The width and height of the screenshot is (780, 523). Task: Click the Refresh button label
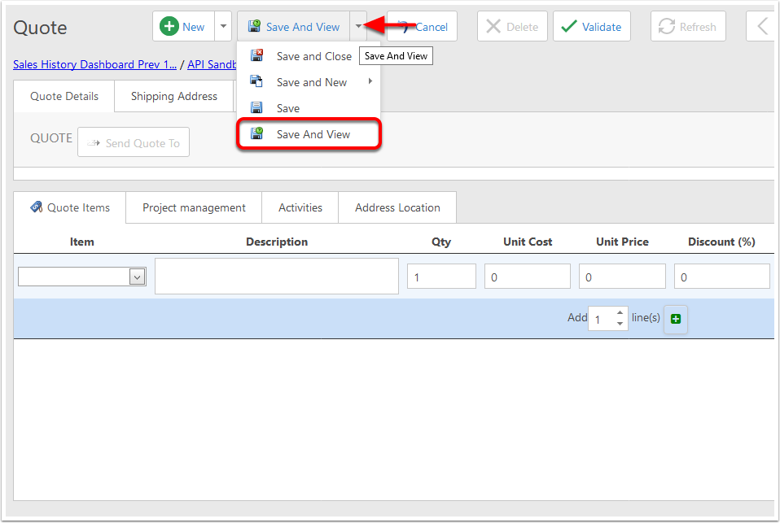coord(698,27)
